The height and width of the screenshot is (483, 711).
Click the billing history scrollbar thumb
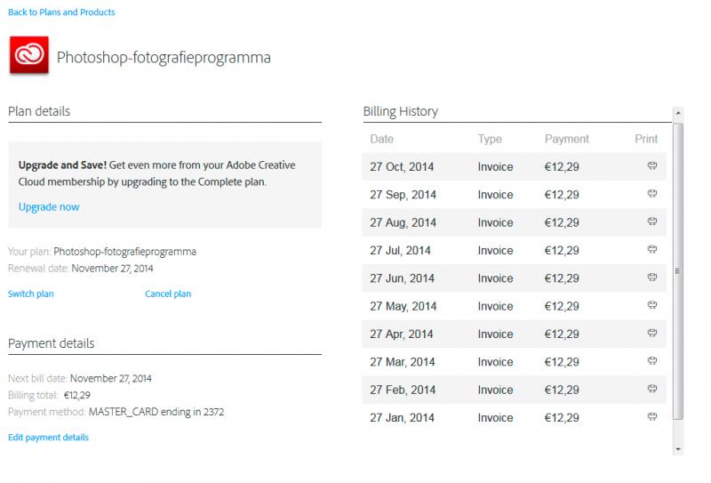pyautogui.click(x=678, y=271)
